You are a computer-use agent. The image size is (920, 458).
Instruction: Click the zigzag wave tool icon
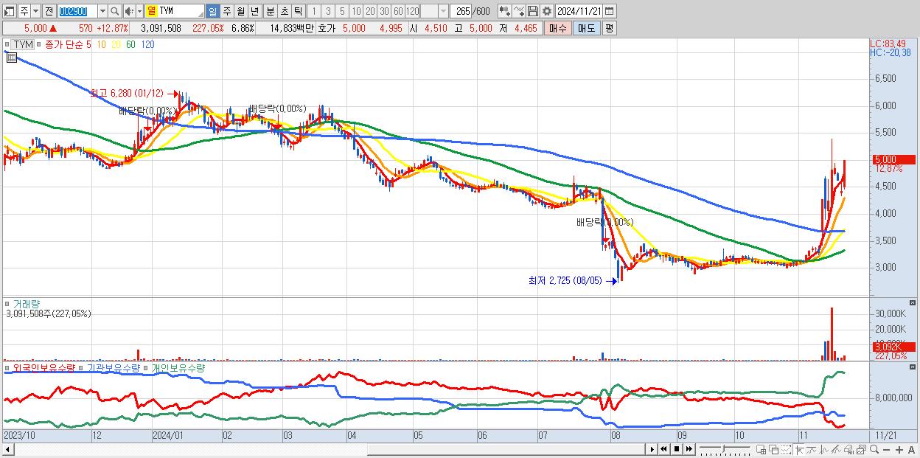pyautogui.click(x=824, y=449)
